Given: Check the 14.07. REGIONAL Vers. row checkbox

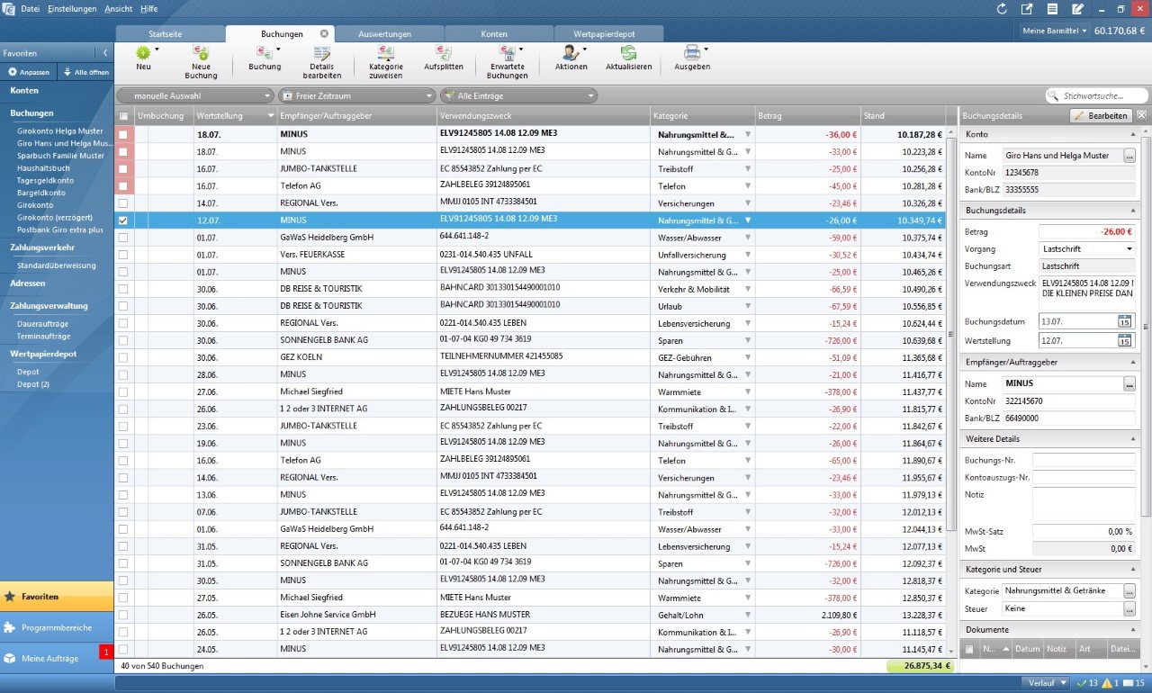Looking at the screenshot, I should coord(123,203).
